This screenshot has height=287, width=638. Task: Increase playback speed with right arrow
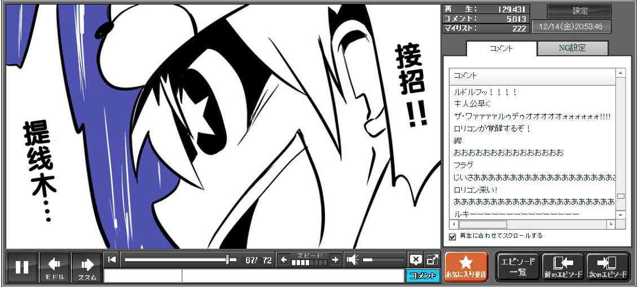(335, 259)
